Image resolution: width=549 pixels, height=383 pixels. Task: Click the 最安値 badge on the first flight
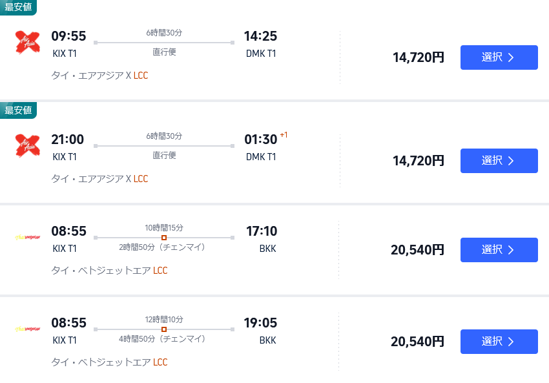[x=17, y=8]
